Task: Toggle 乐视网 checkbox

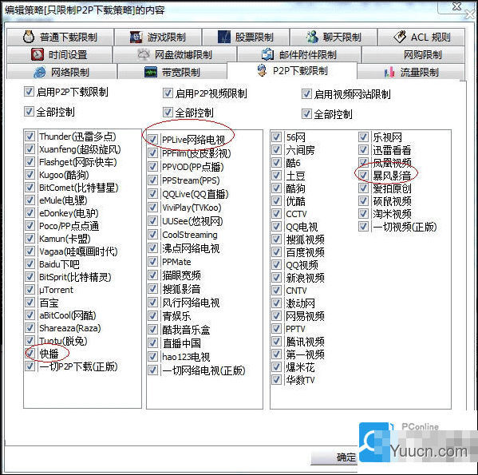Action: [363, 137]
